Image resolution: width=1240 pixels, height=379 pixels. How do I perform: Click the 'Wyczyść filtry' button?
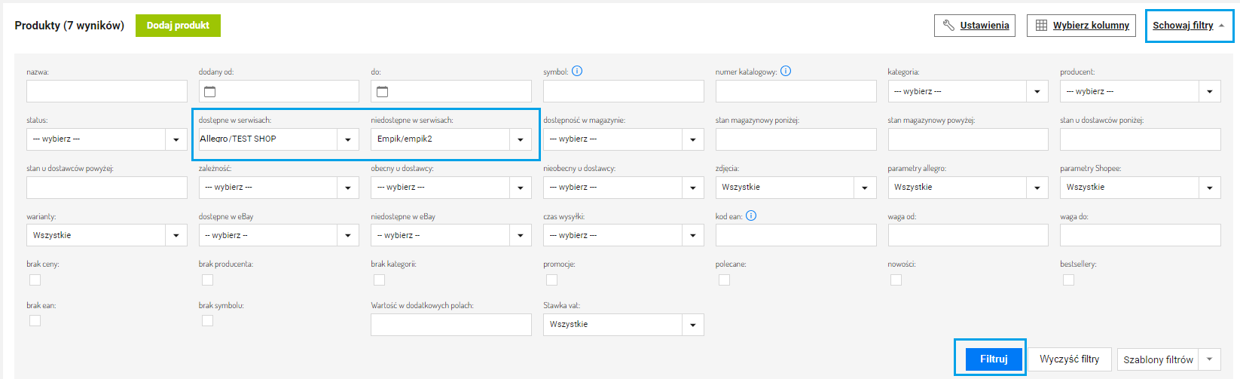[1069, 359]
